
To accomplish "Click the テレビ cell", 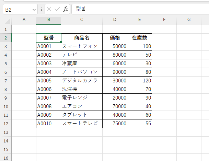I will click(82, 55).
